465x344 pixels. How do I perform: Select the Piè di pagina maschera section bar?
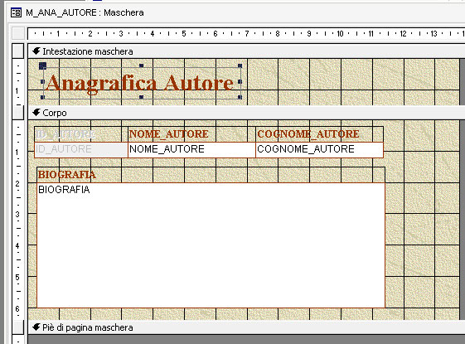[x=246, y=327]
